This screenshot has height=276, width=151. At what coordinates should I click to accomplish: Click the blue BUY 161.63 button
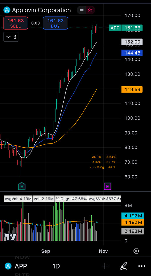[55, 23]
